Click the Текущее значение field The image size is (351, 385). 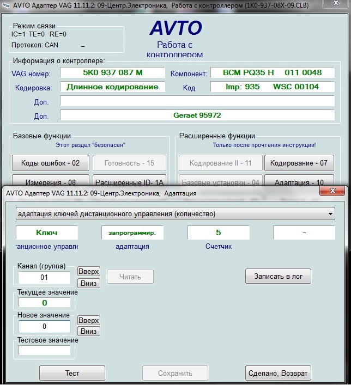click(44, 303)
